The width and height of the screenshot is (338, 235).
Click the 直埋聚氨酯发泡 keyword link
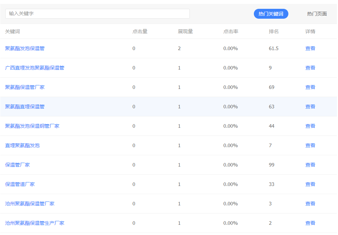[x=22, y=145]
